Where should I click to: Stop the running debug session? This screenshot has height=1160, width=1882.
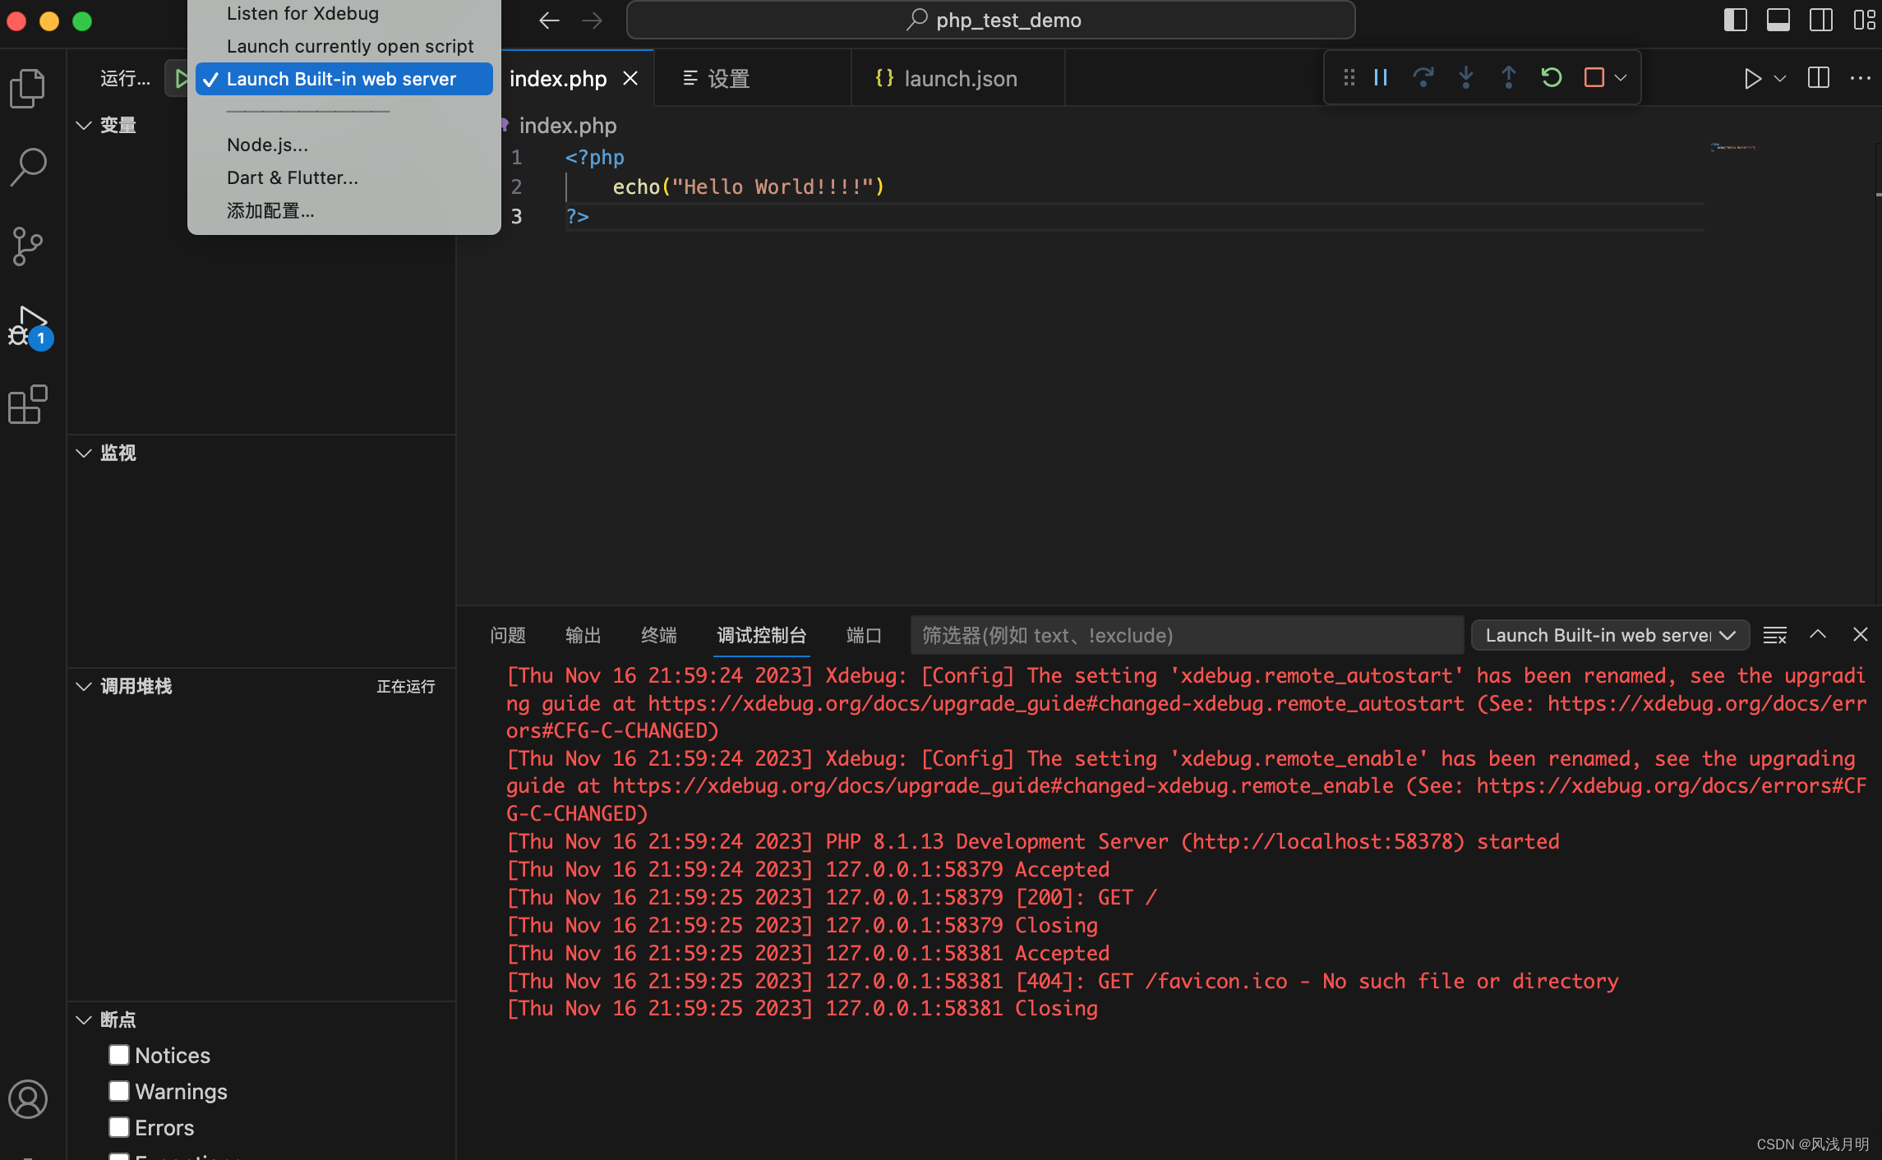click(x=1593, y=77)
